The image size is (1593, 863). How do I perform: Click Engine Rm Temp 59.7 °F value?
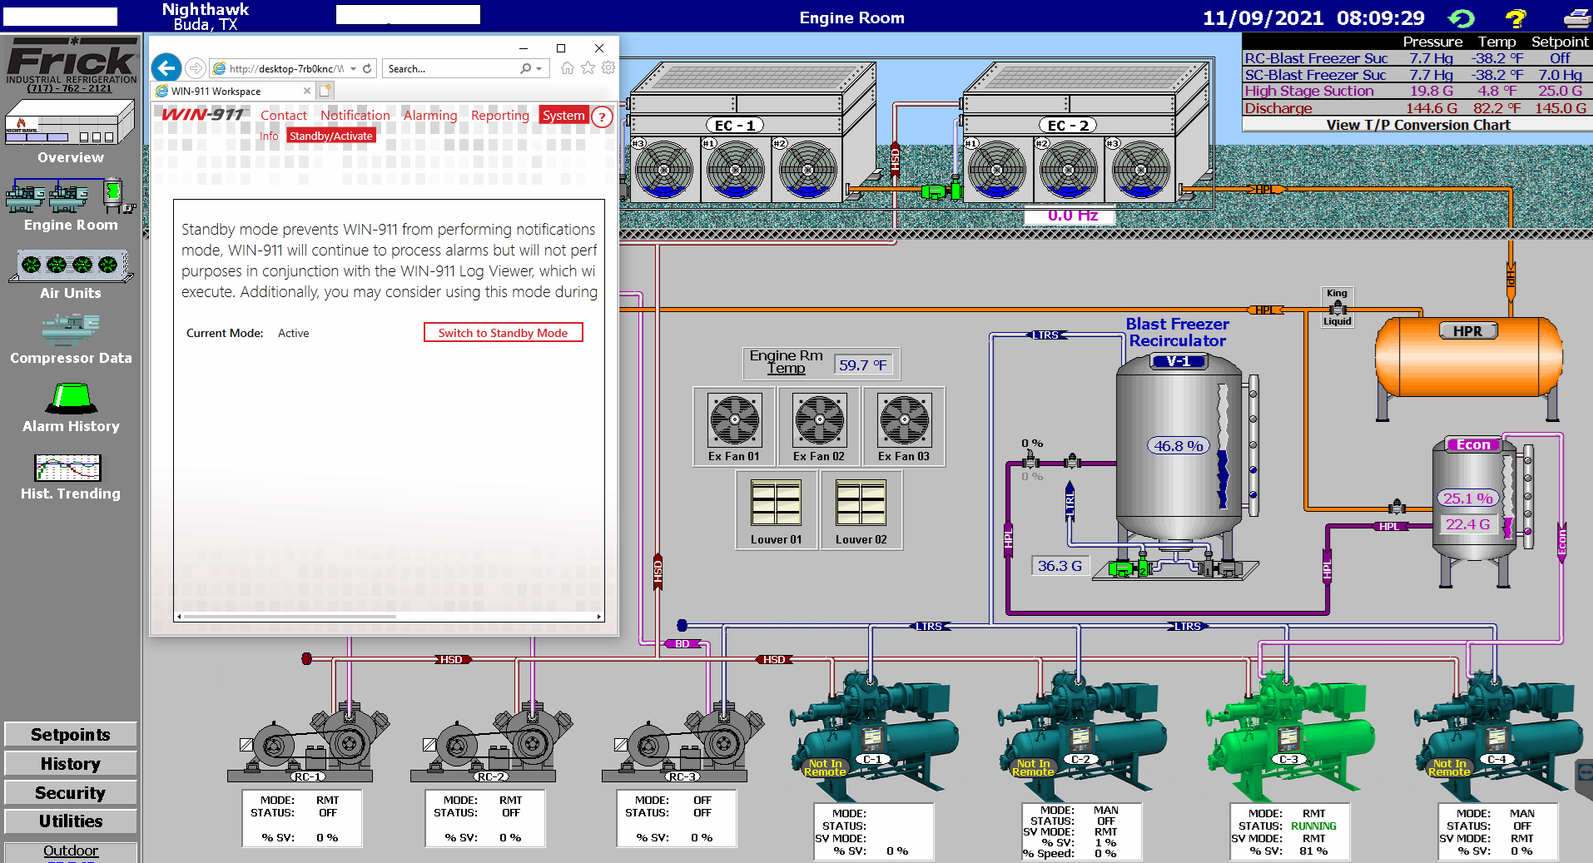point(863,365)
